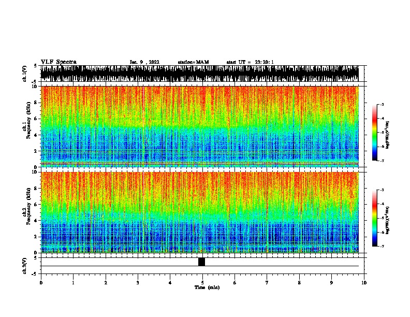Click the "ch.1(V)" waveform axis label
The width and height of the screenshot is (410, 317).
click(24, 74)
